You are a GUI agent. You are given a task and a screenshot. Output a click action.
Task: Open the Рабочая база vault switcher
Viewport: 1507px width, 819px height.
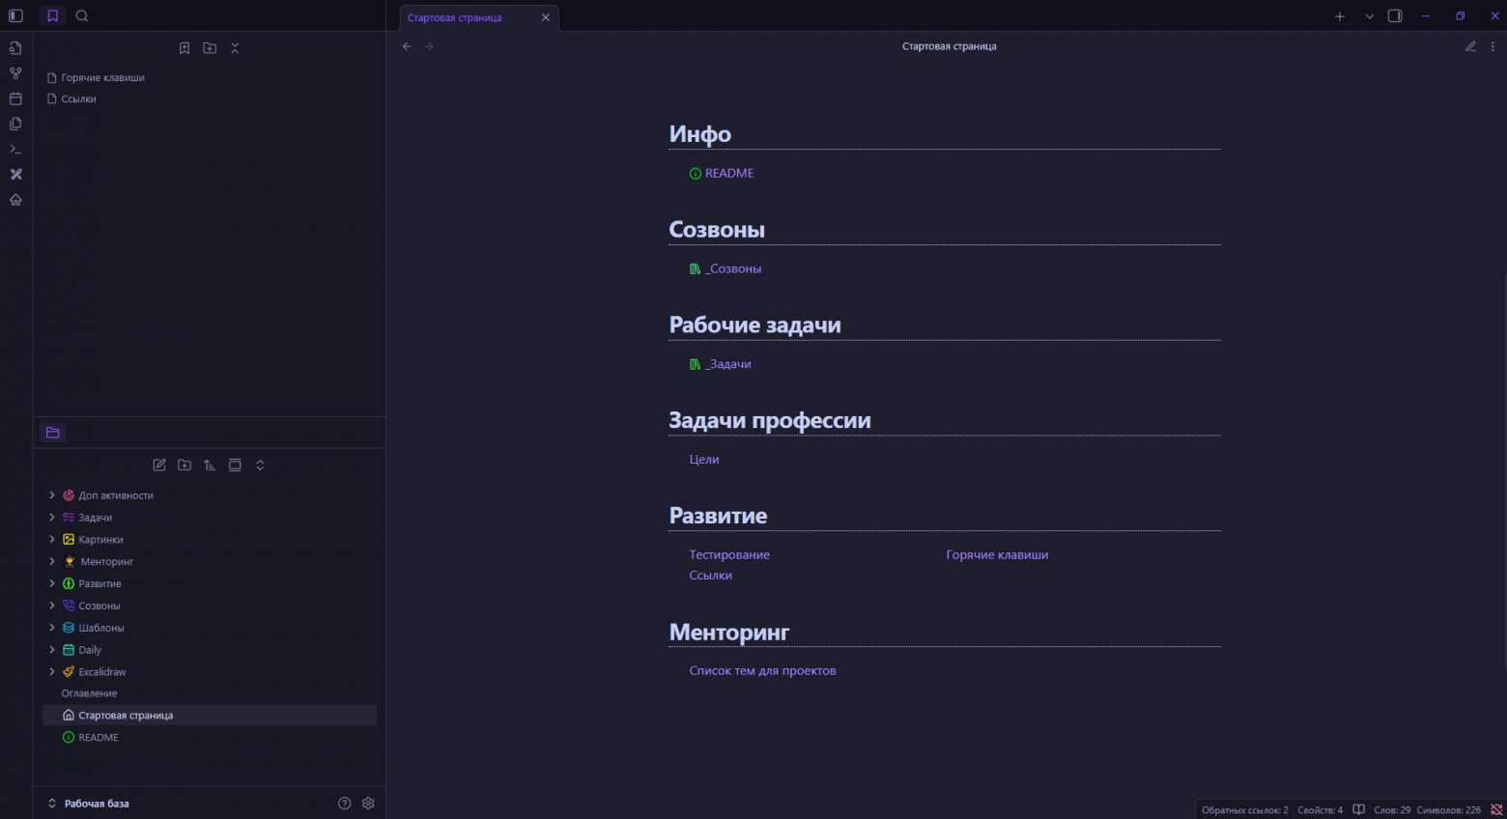point(89,804)
